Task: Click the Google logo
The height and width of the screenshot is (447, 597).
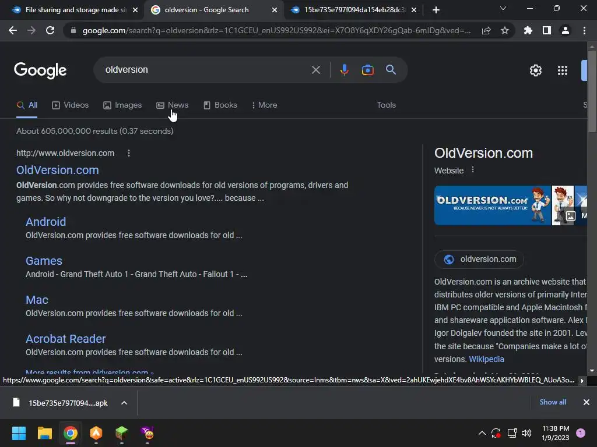Action: click(40, 70)
